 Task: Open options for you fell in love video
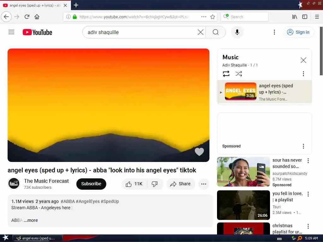pos(308,194)
